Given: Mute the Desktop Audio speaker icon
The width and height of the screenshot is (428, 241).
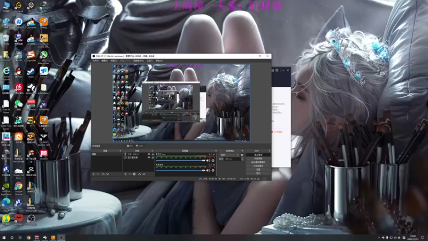Looking at the screenshot, I should [208, 170].
